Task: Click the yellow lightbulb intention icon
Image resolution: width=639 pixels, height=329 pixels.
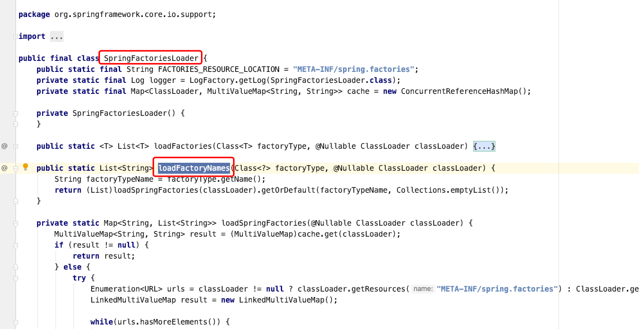Action: coord(25,167)
